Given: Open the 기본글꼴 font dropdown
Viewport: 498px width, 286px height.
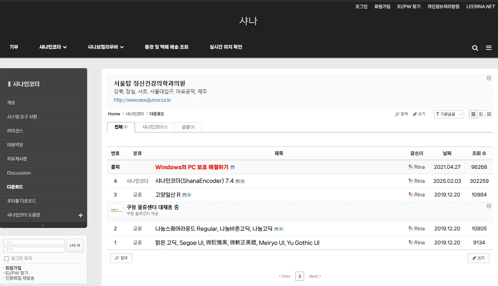Looking at the screenshot, I should (449, 114).
